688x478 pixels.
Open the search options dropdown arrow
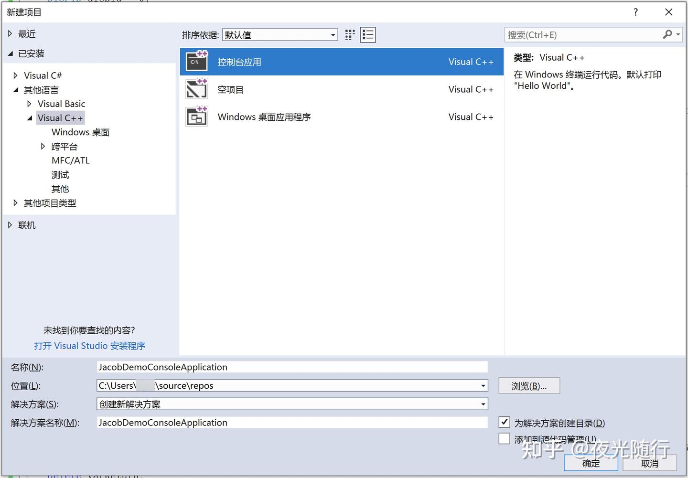pyautogui.click(x=678, y=34)
